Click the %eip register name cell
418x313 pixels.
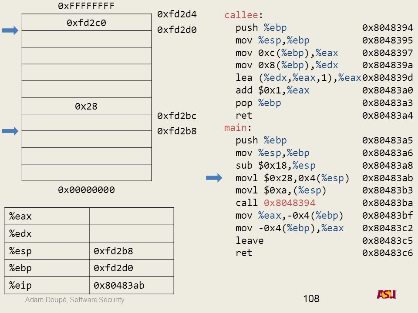(47, 286)
